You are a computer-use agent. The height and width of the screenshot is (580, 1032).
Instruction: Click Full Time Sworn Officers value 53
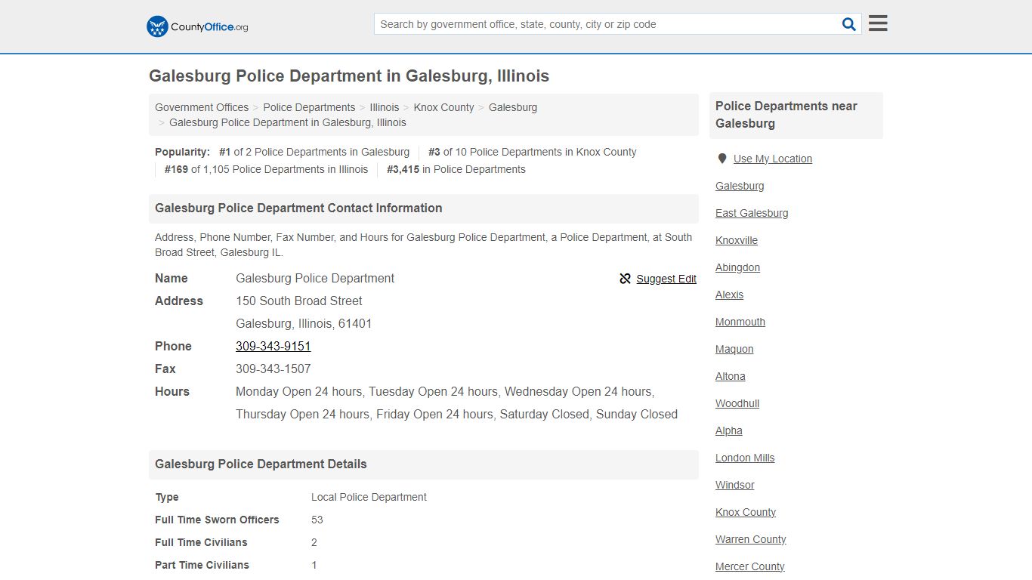pos(317,520)
